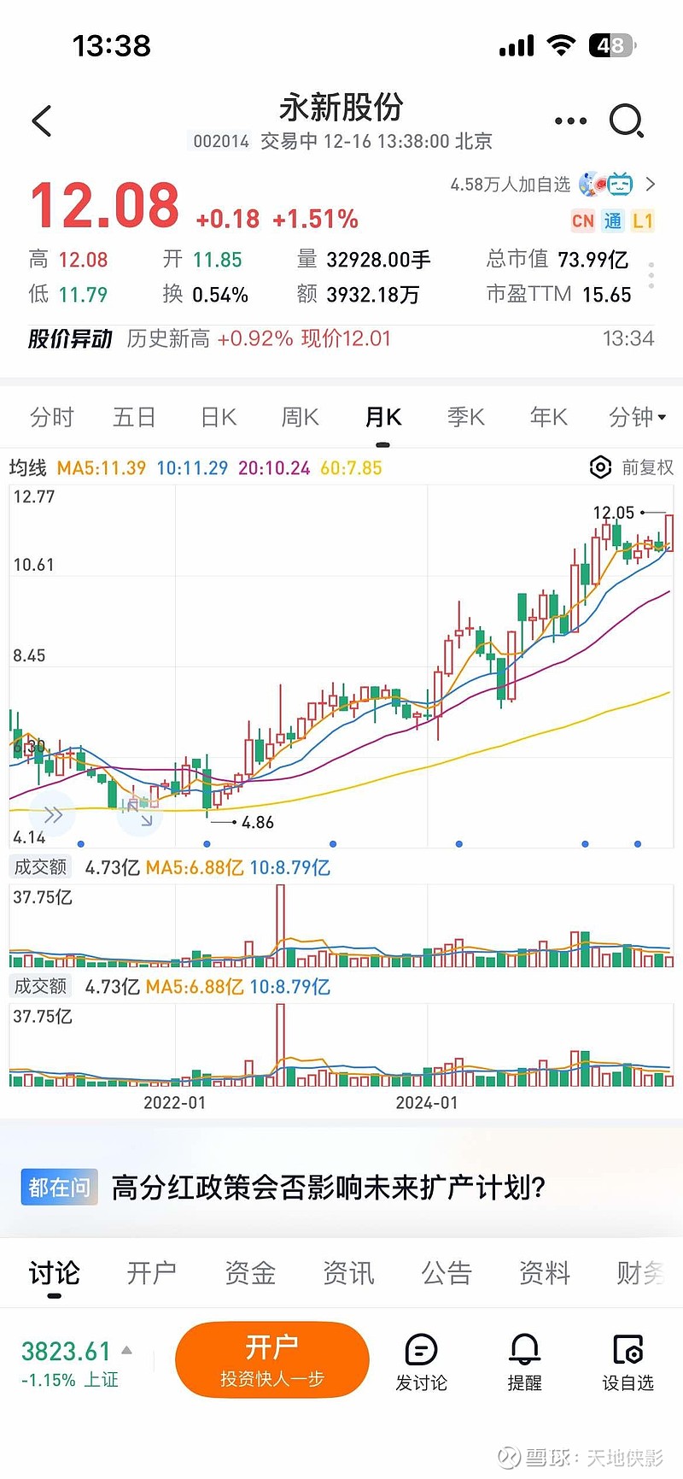
Task: Expand the 分钟 interval dropdown
Action: click(638, 417)
